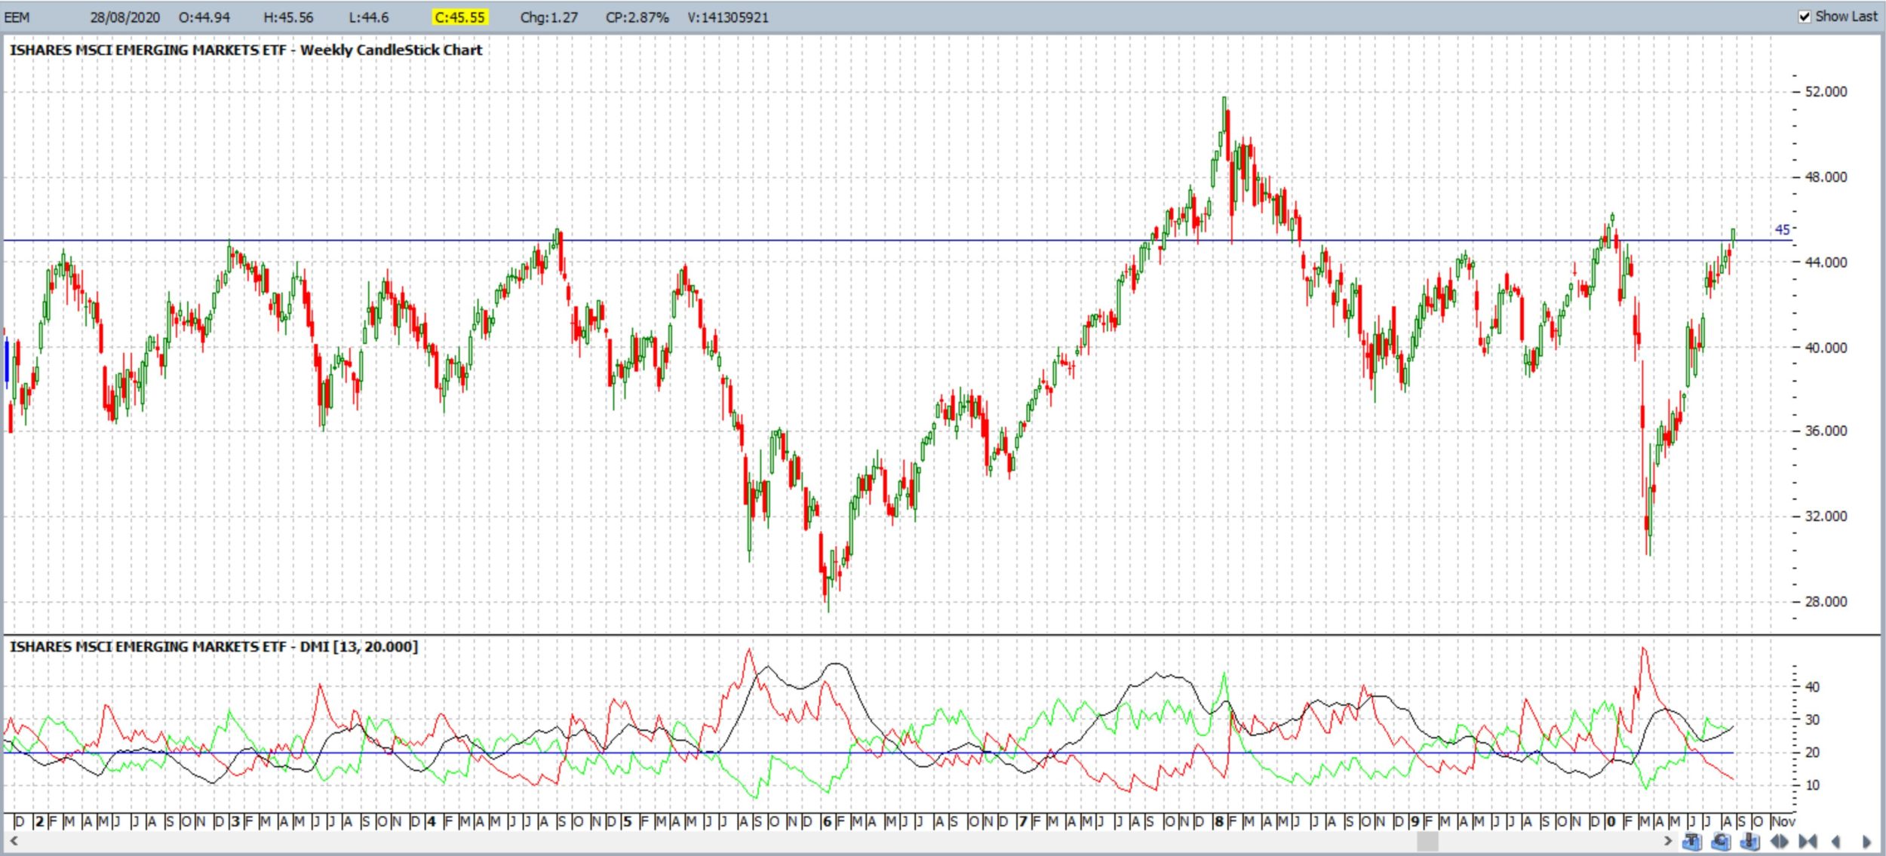This screenshot has width=1886, height=856.
Task: Click the bold year marker 8 on time axis
Action: point(1218,822)
